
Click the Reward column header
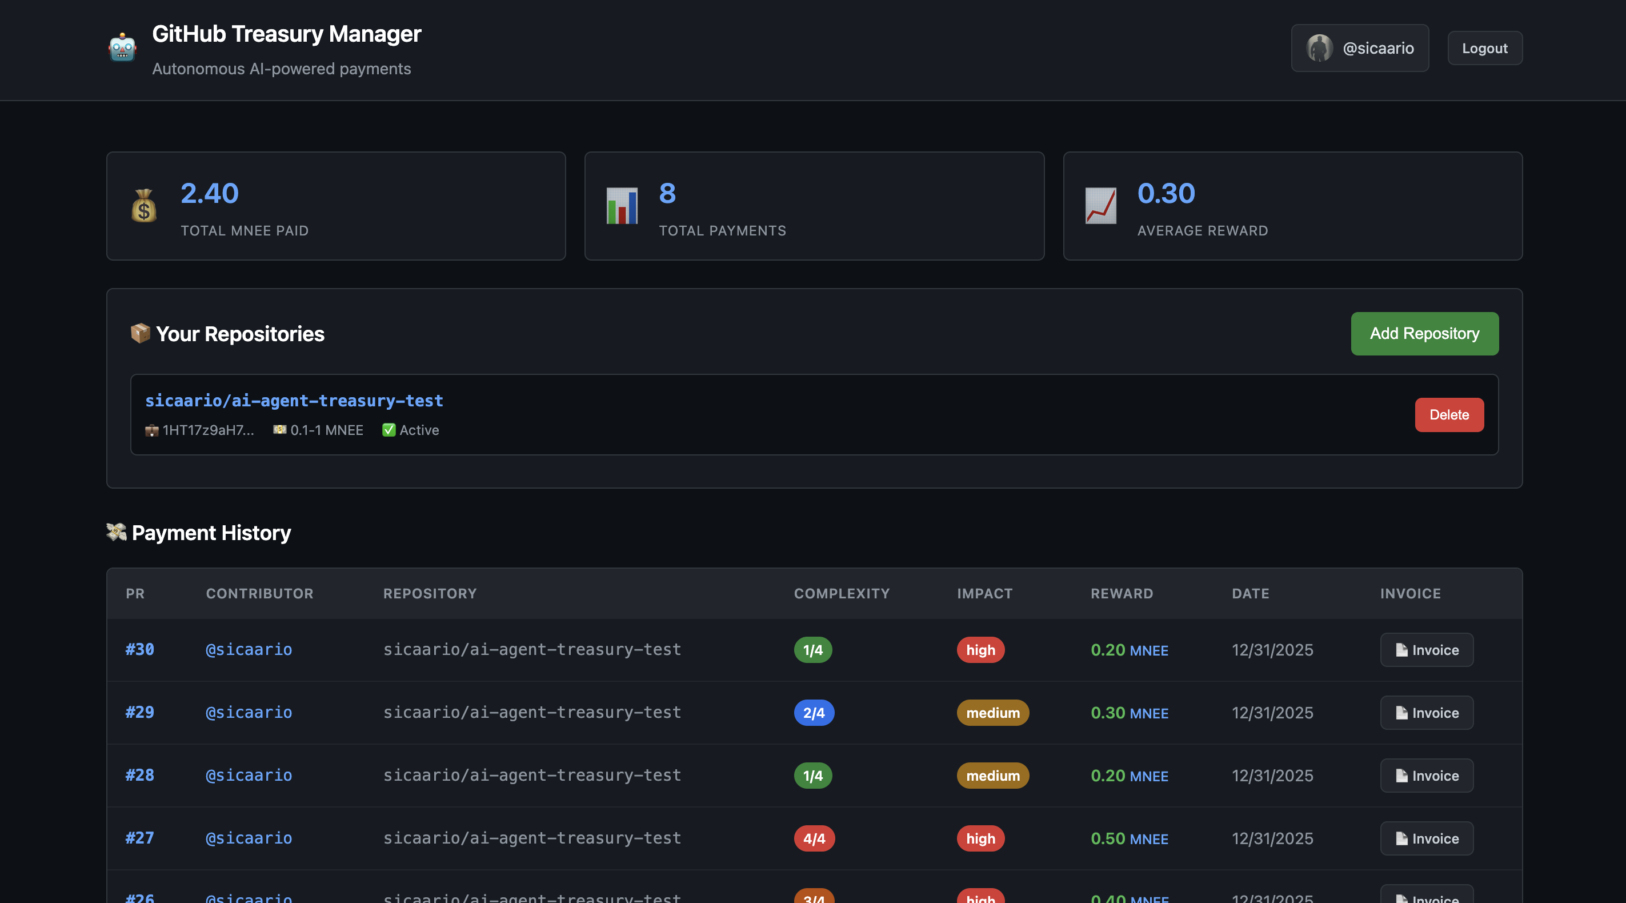(x=1121, y=594)
